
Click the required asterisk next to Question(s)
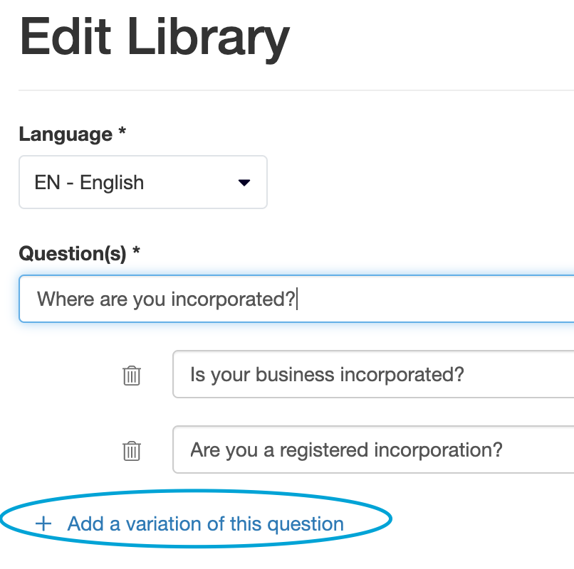click(x=136, y=250)
